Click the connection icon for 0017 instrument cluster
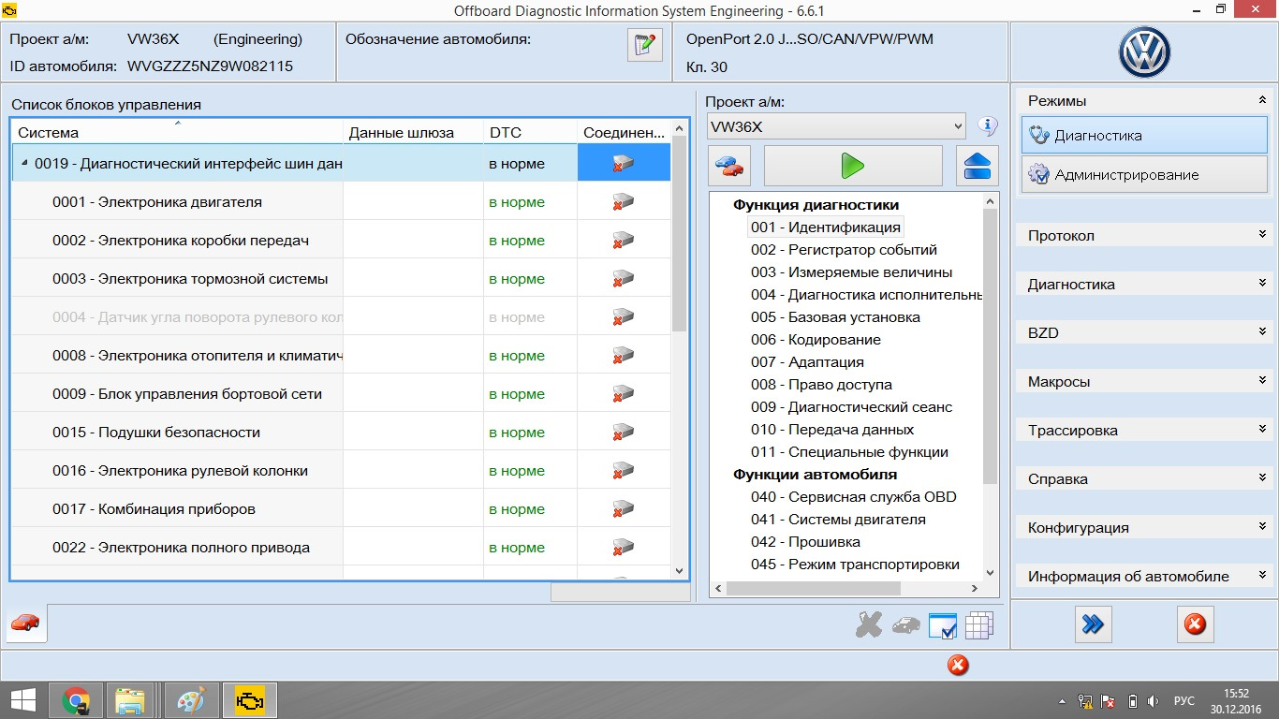Screen dimensions: 1279x719 click(x=624, y=509)
